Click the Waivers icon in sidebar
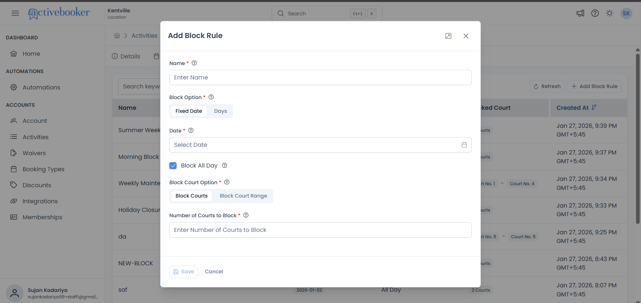 coord(14,153)
